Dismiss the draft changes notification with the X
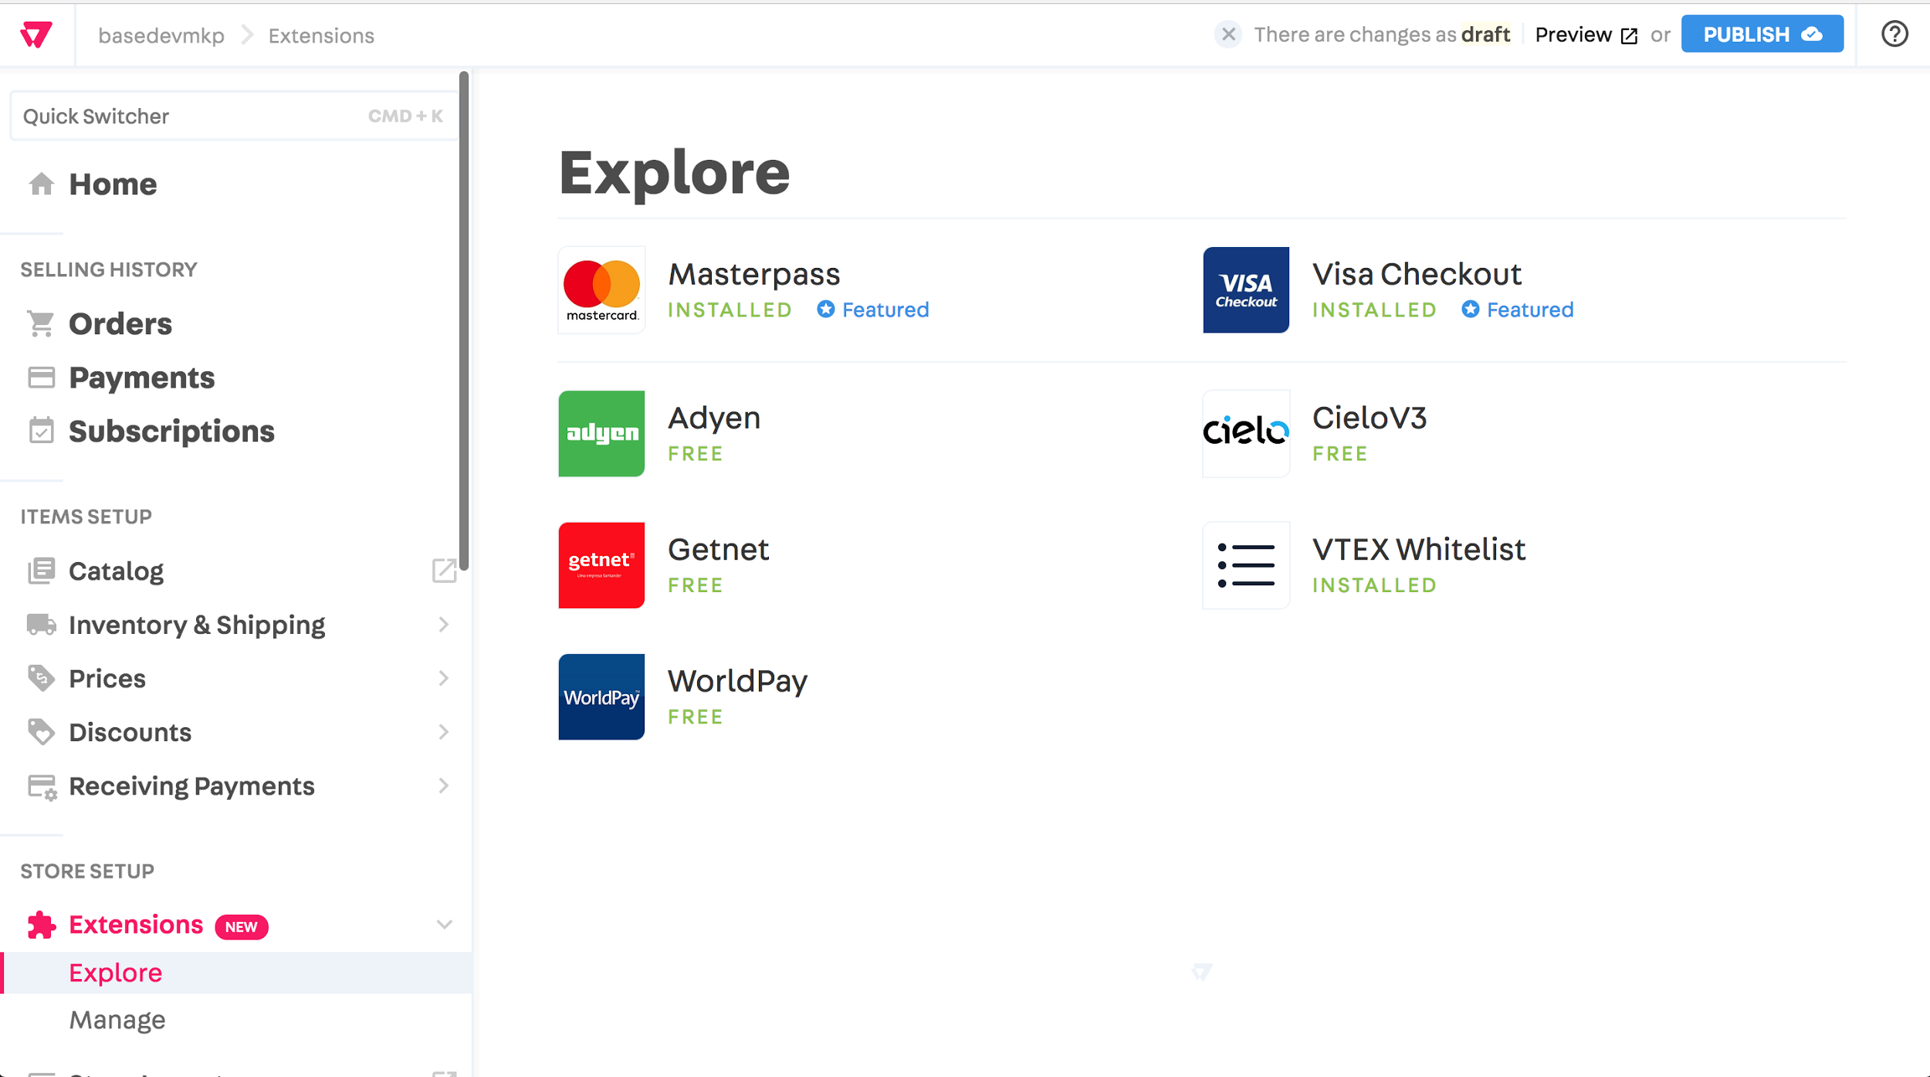The width and height of the screenshot is (1930, 1077). pyautogui.click(x=1227, y=34)
